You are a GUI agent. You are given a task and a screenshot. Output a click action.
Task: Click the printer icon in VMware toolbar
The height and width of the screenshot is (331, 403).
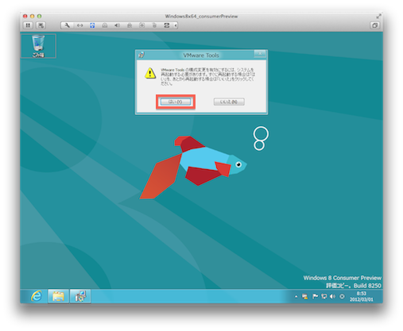130,25
